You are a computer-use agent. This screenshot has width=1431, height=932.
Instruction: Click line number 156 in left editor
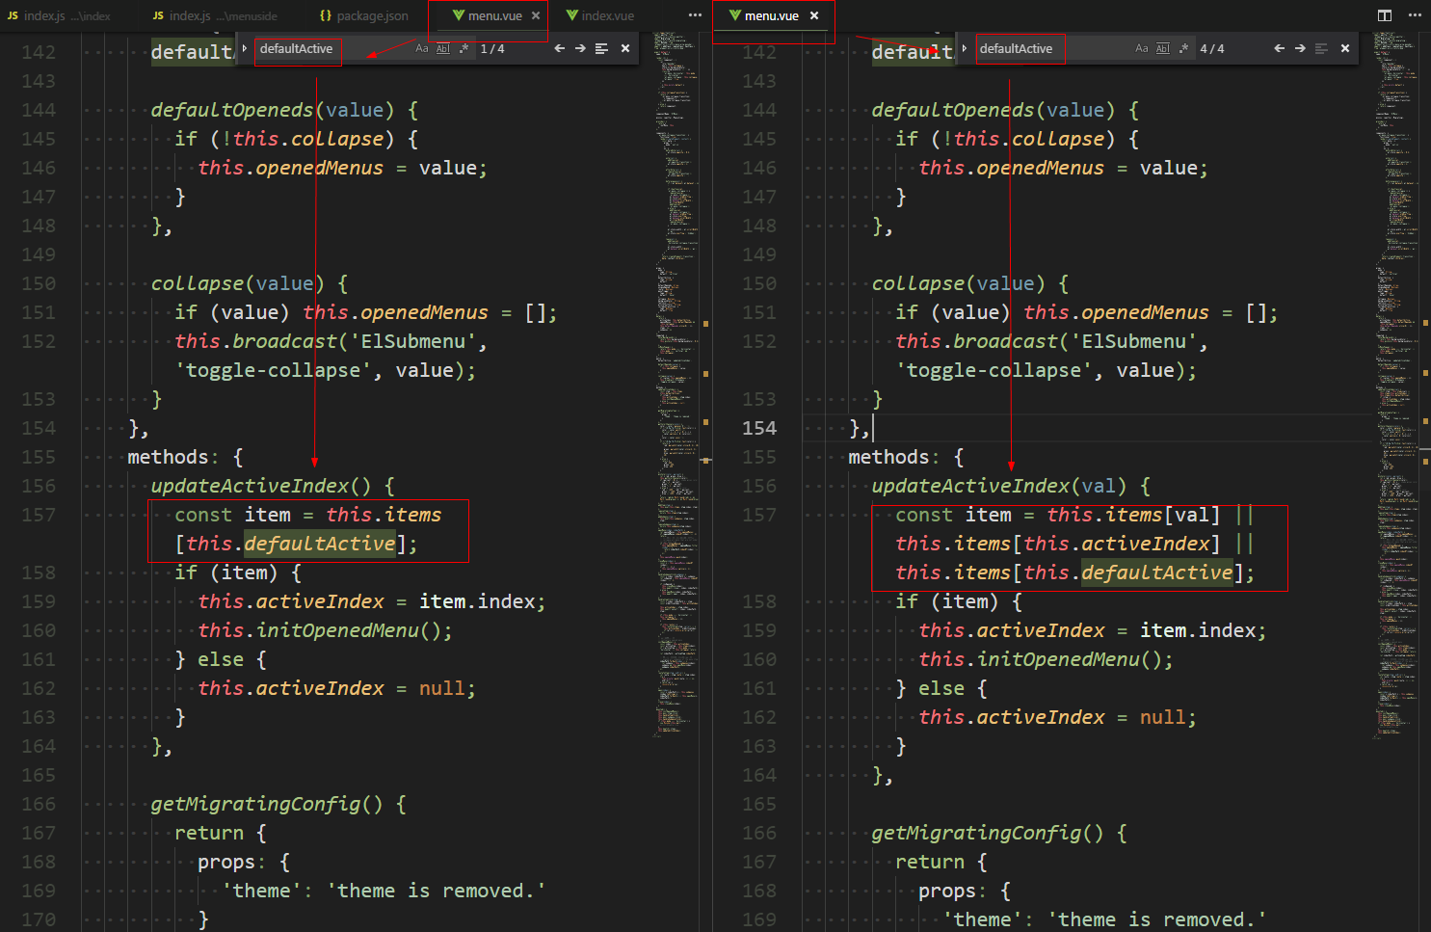coord(39,486)
